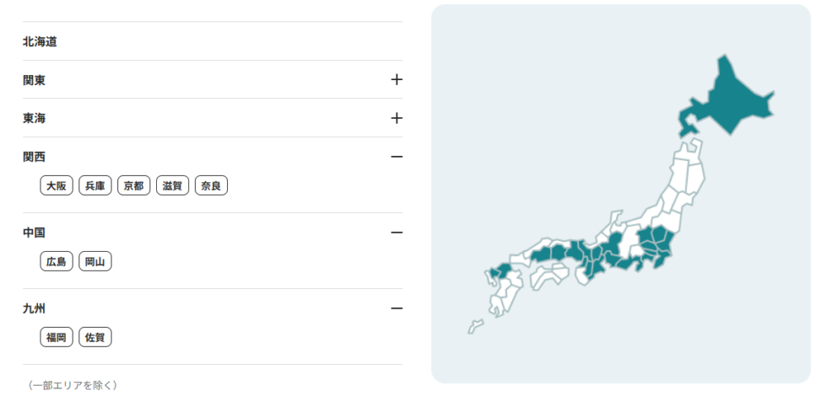Collapse the 関西 section minus icon

(396, 157)
